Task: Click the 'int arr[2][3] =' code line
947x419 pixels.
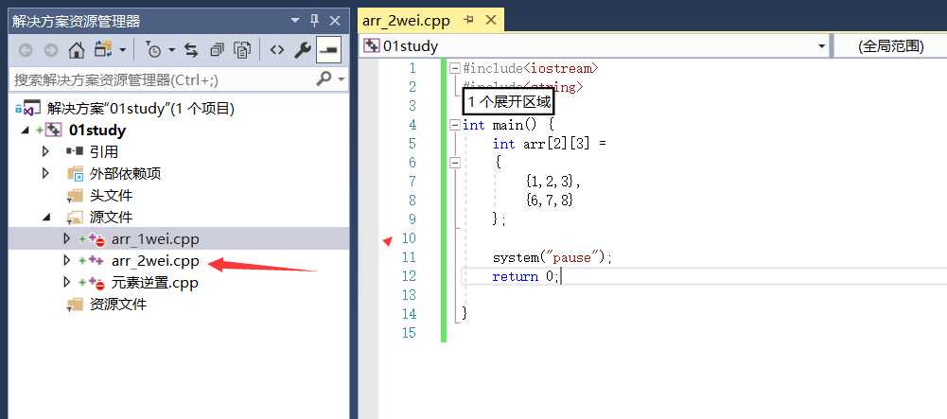Action: (x=549, y=144)
